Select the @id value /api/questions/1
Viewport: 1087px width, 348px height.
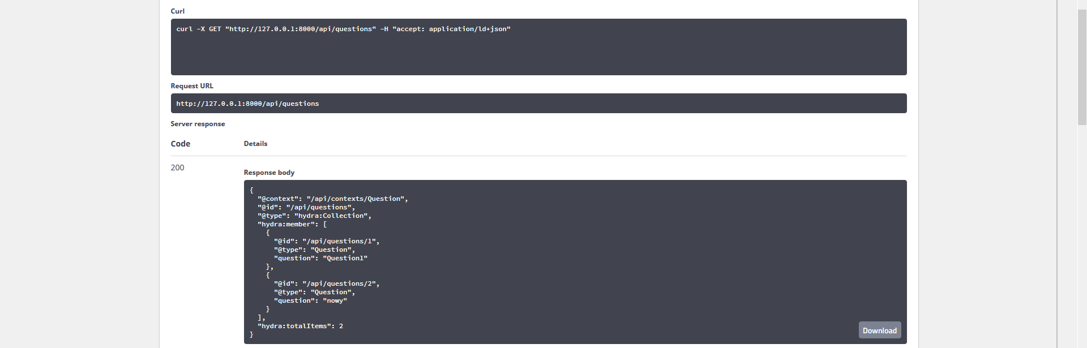(340, 240)
